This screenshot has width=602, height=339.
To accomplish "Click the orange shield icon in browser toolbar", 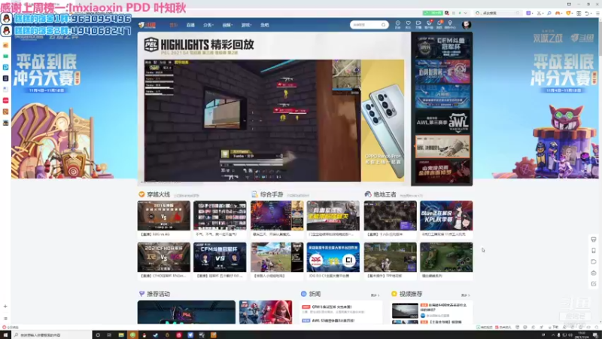I will pos(569,13).
